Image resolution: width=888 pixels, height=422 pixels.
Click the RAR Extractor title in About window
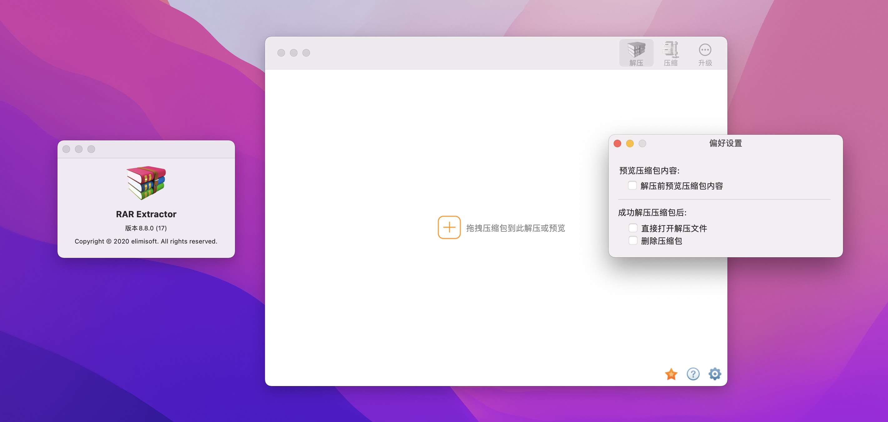pos(146,214)
